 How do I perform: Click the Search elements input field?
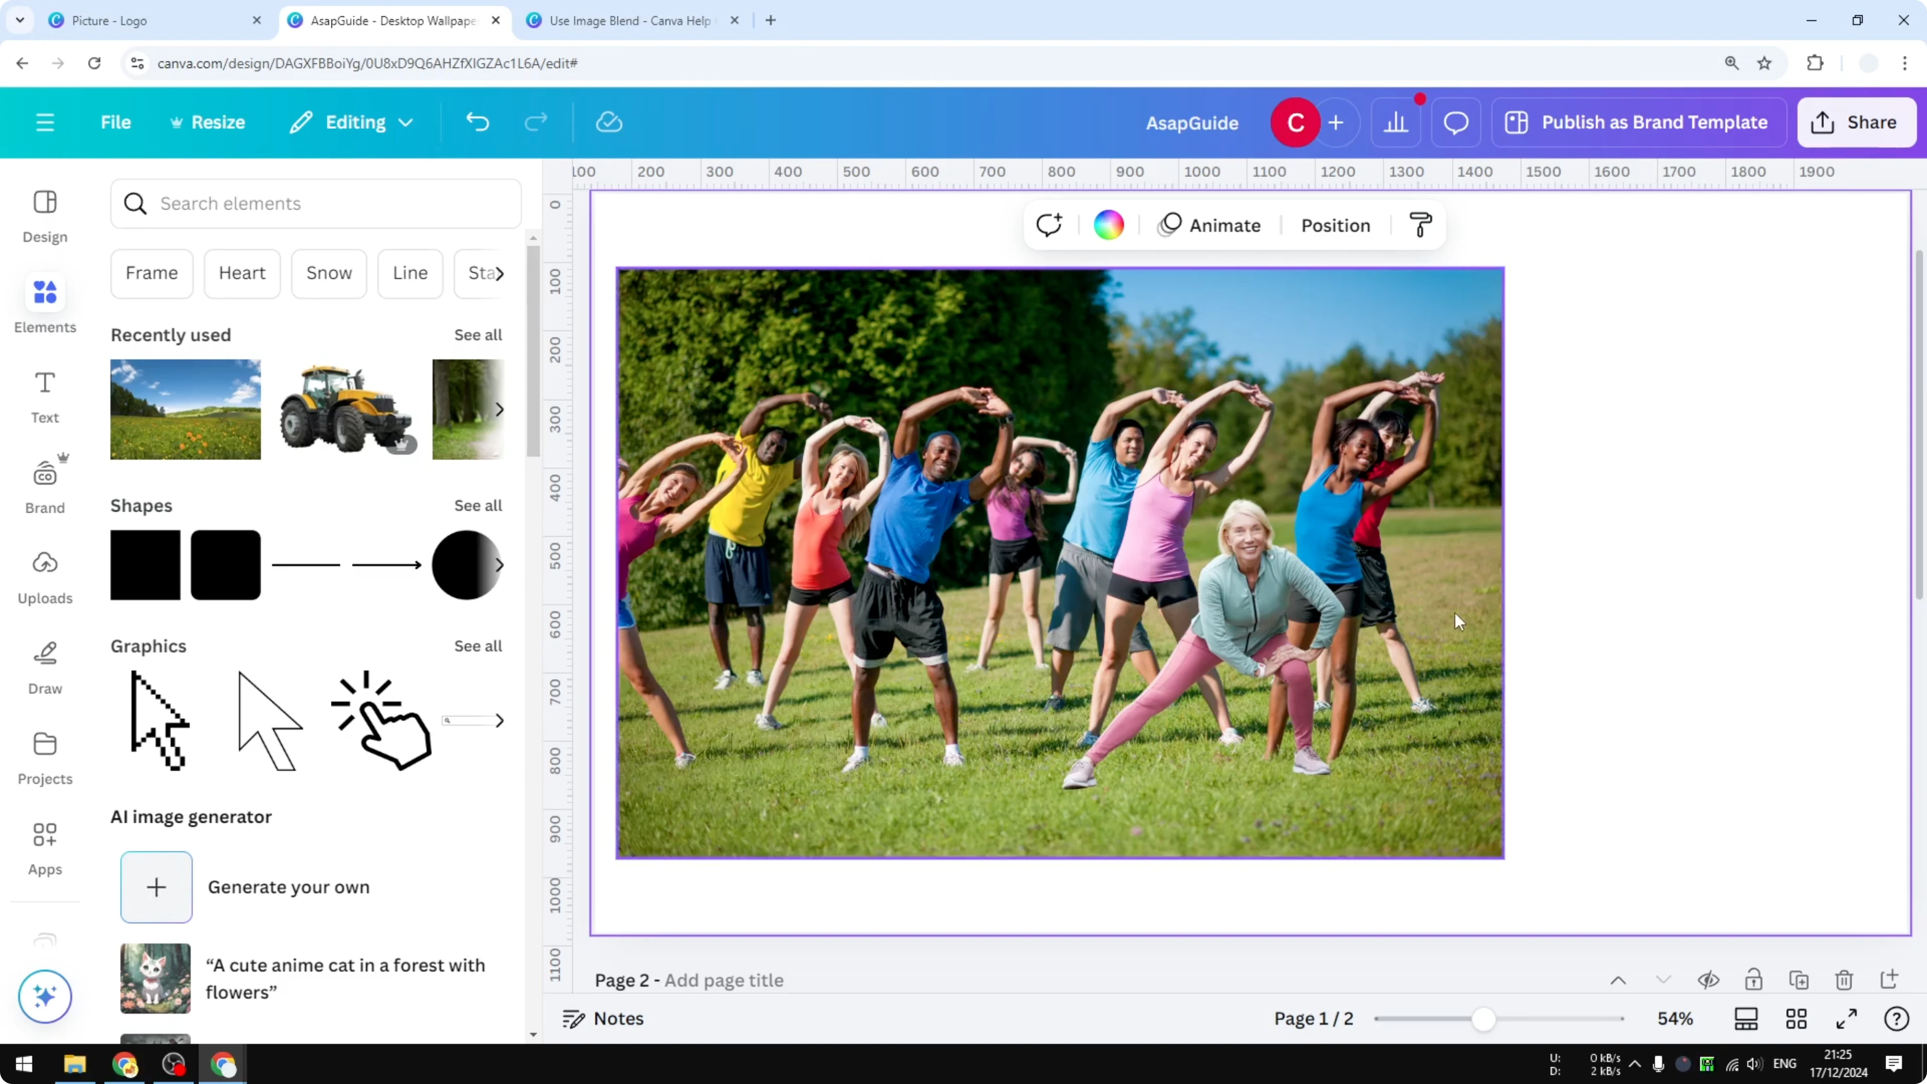tap(315, 204)
